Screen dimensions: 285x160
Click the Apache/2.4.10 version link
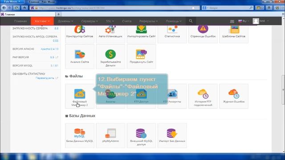click(x=49, y=49)
